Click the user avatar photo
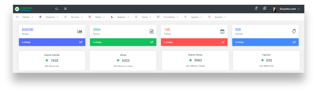Screen dimensions: 317x94 click(274, 9)
